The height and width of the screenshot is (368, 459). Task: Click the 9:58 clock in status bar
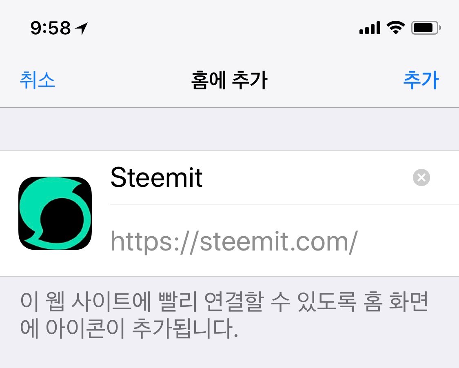(x=51, y=28)
